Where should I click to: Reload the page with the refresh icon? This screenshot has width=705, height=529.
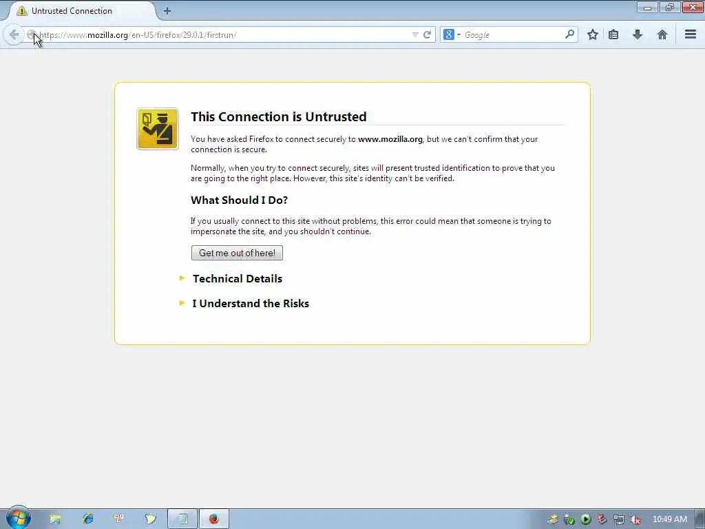[x=427, y=34]
